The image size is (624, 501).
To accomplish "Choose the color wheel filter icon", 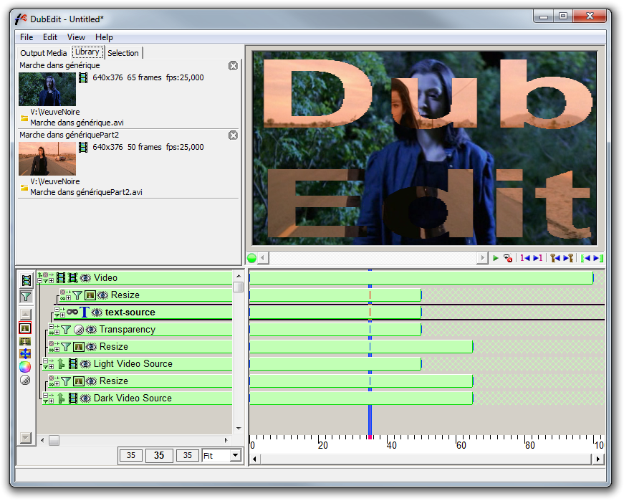I will coord(25,367).
